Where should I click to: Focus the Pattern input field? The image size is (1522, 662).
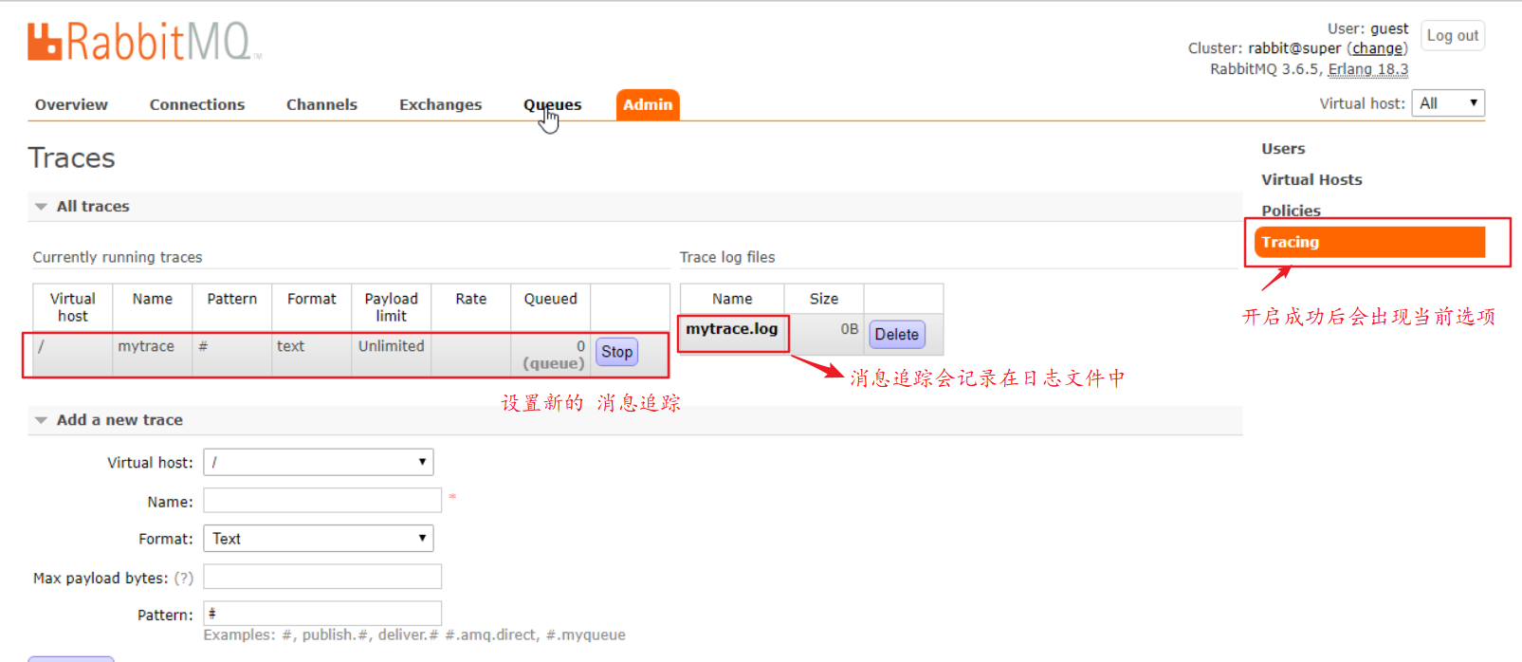tap(322, 614)
